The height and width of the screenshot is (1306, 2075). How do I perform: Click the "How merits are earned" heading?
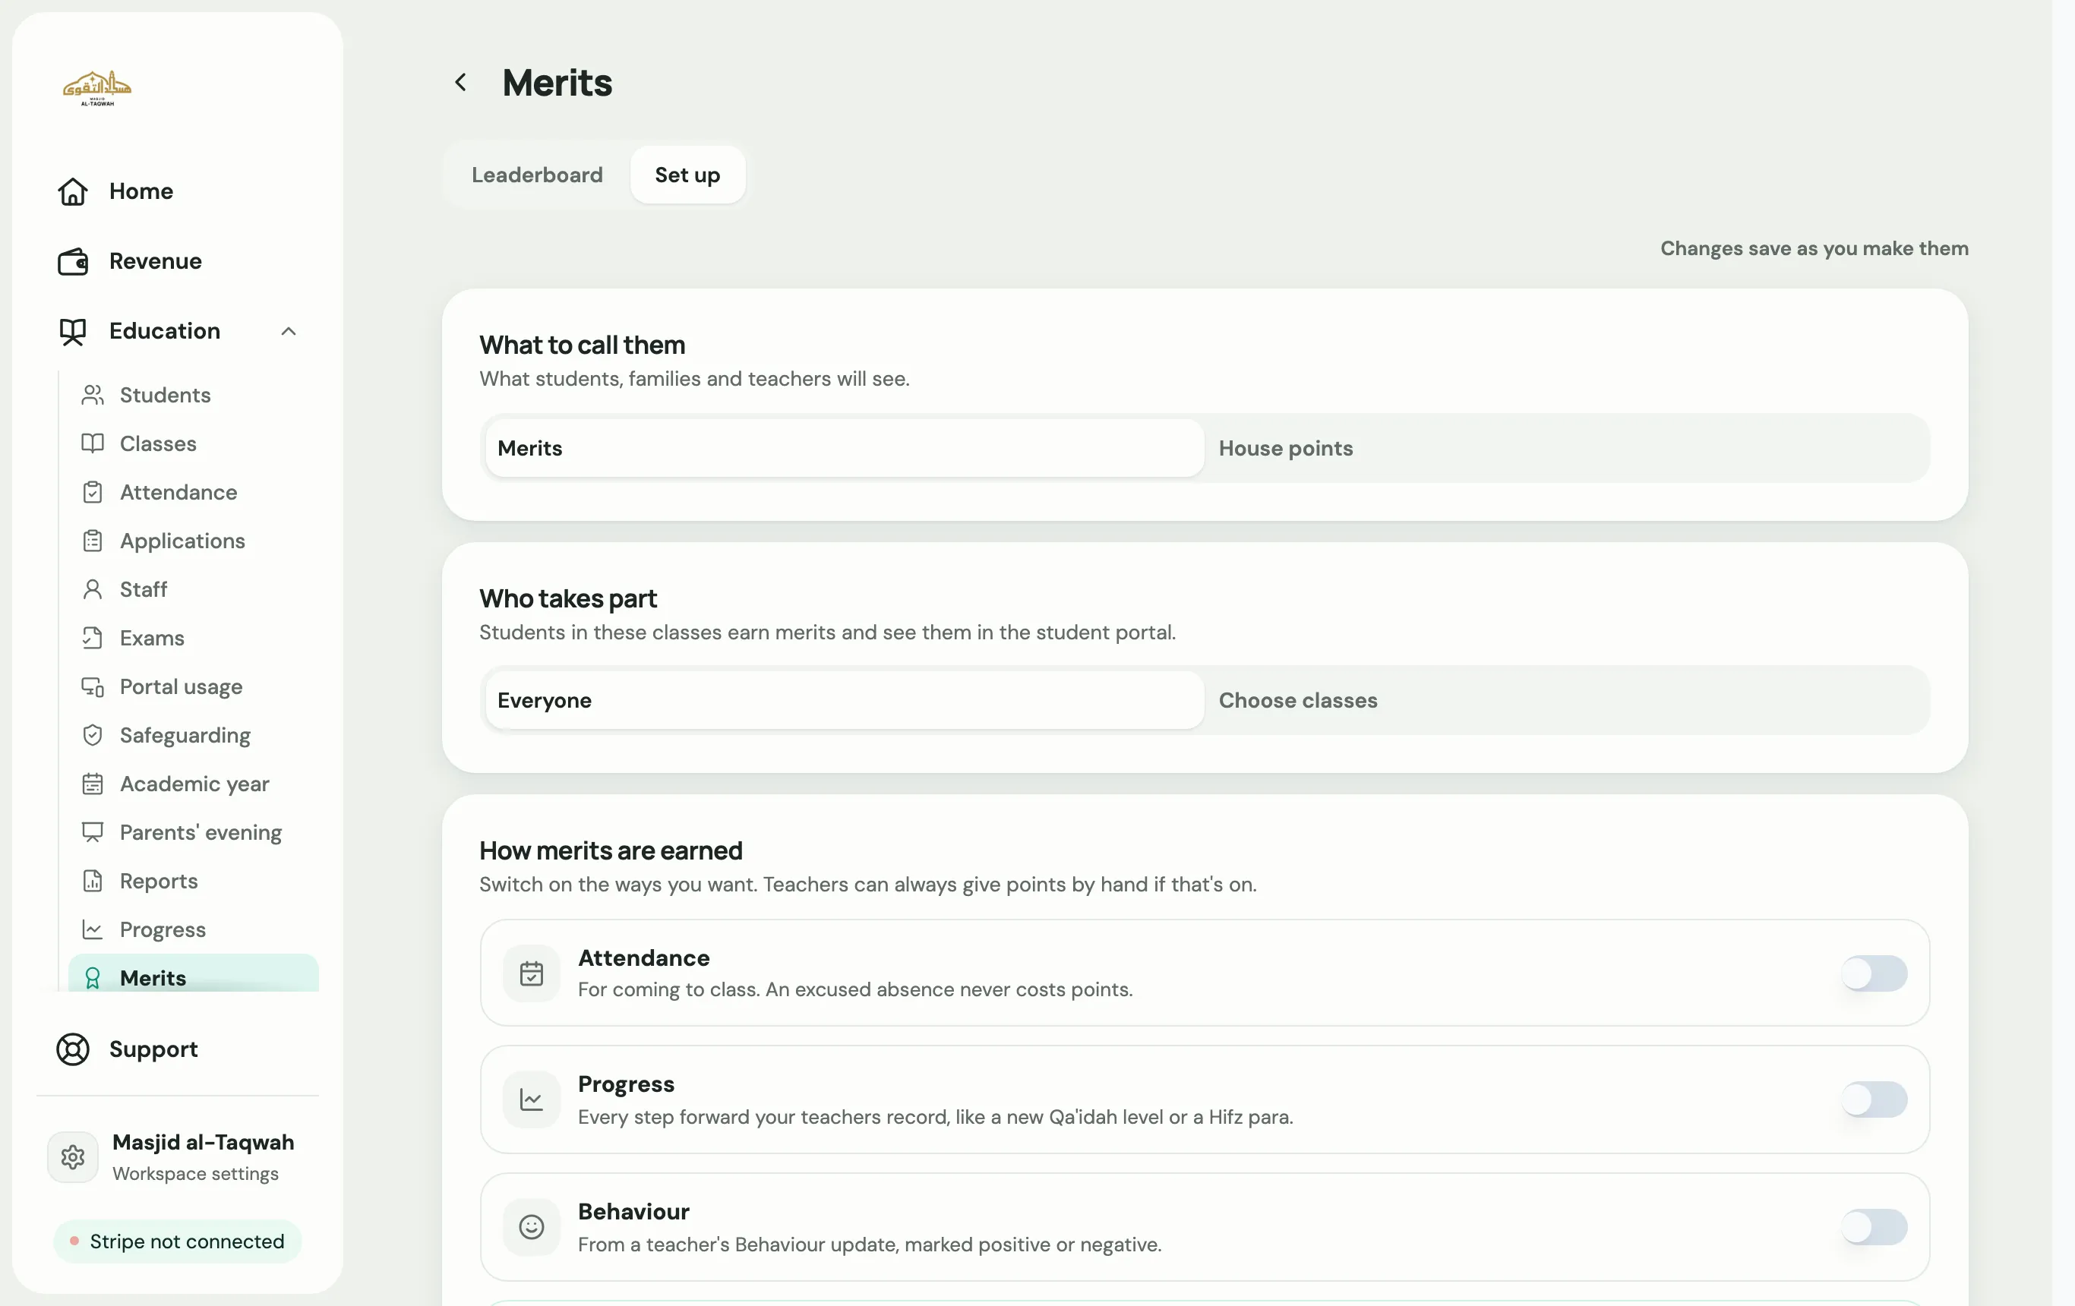(x=610, y=851)
